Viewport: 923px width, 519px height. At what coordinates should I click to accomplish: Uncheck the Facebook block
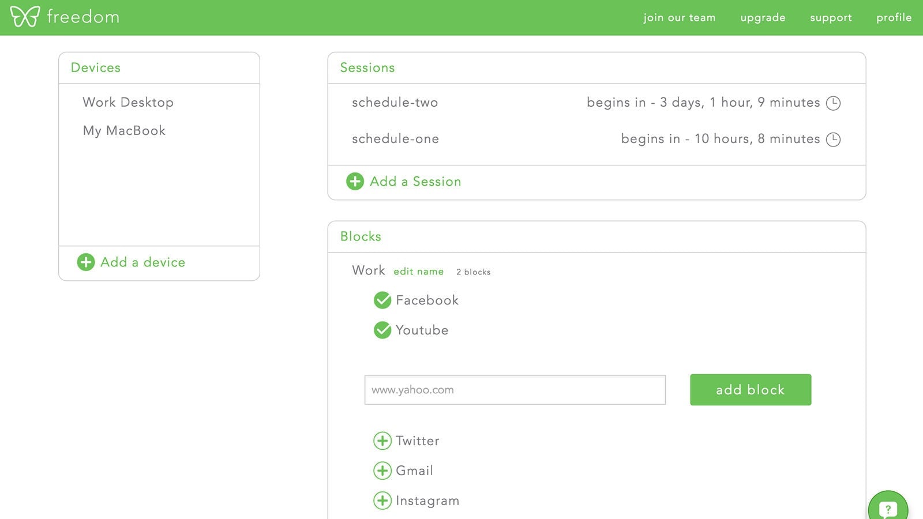(x=382, y=300)
